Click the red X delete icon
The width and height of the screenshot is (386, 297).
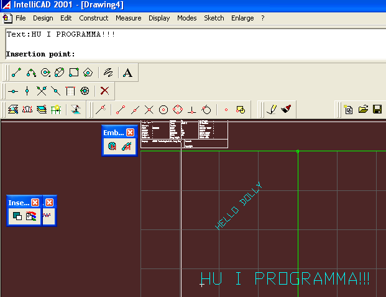tap(104, 91)
